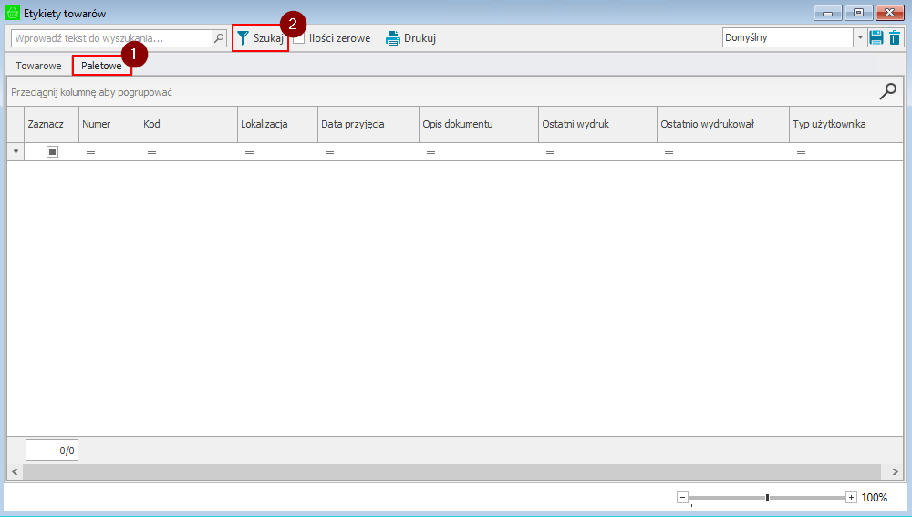
Task: Click the Szukaj filter funnel icon
Action: pos(244,38)
